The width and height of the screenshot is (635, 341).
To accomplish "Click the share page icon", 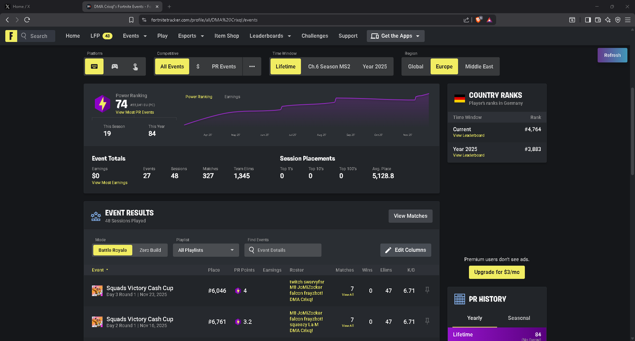I will pos(466,20).
